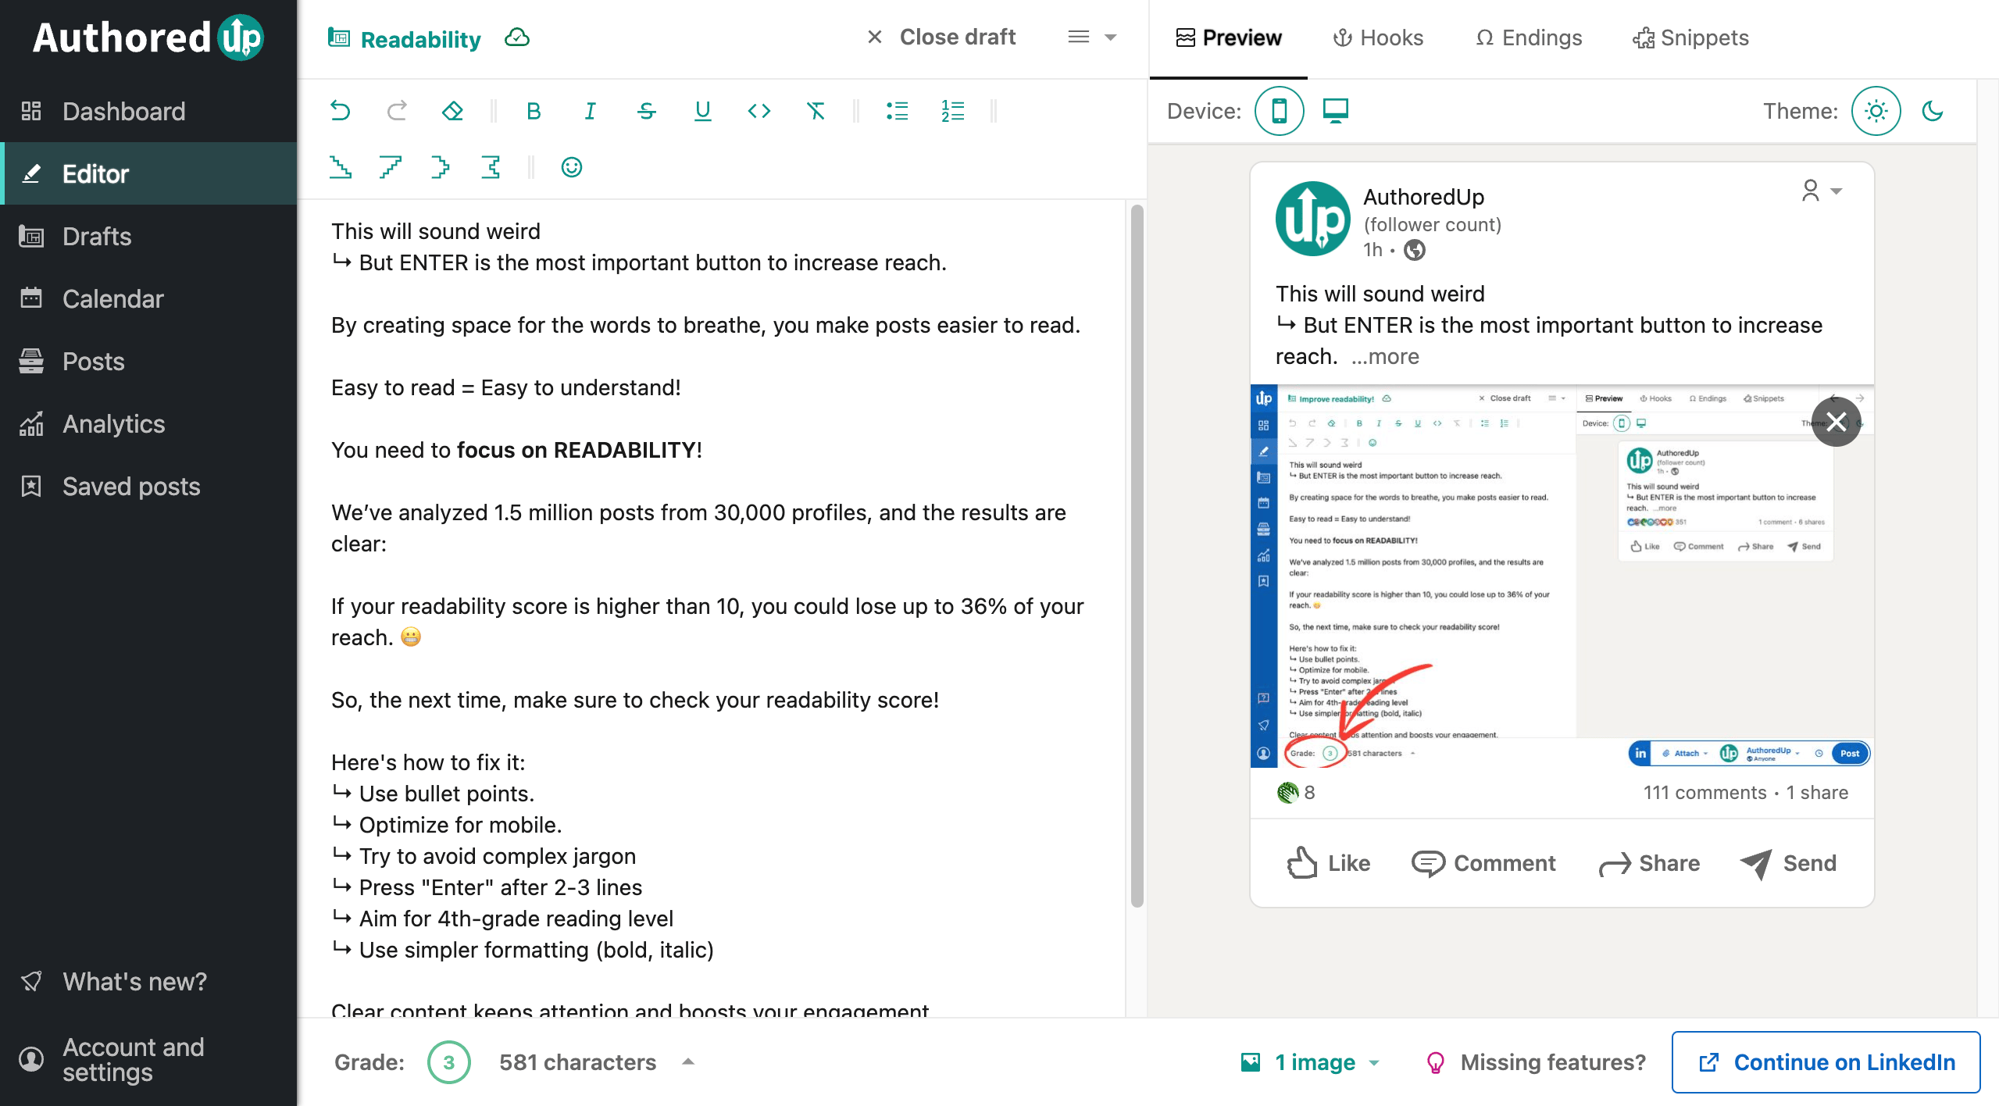Remove the attached image with X button
The width and height of the screenshot is (1999, 1106).
[1836, 422]
